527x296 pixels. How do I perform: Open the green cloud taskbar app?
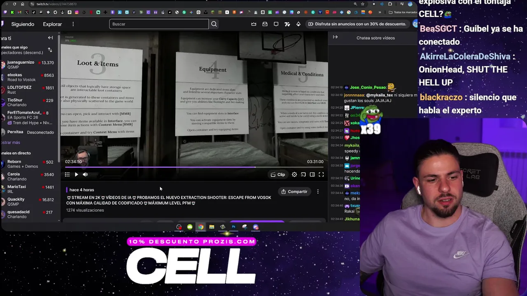[190, 227]
